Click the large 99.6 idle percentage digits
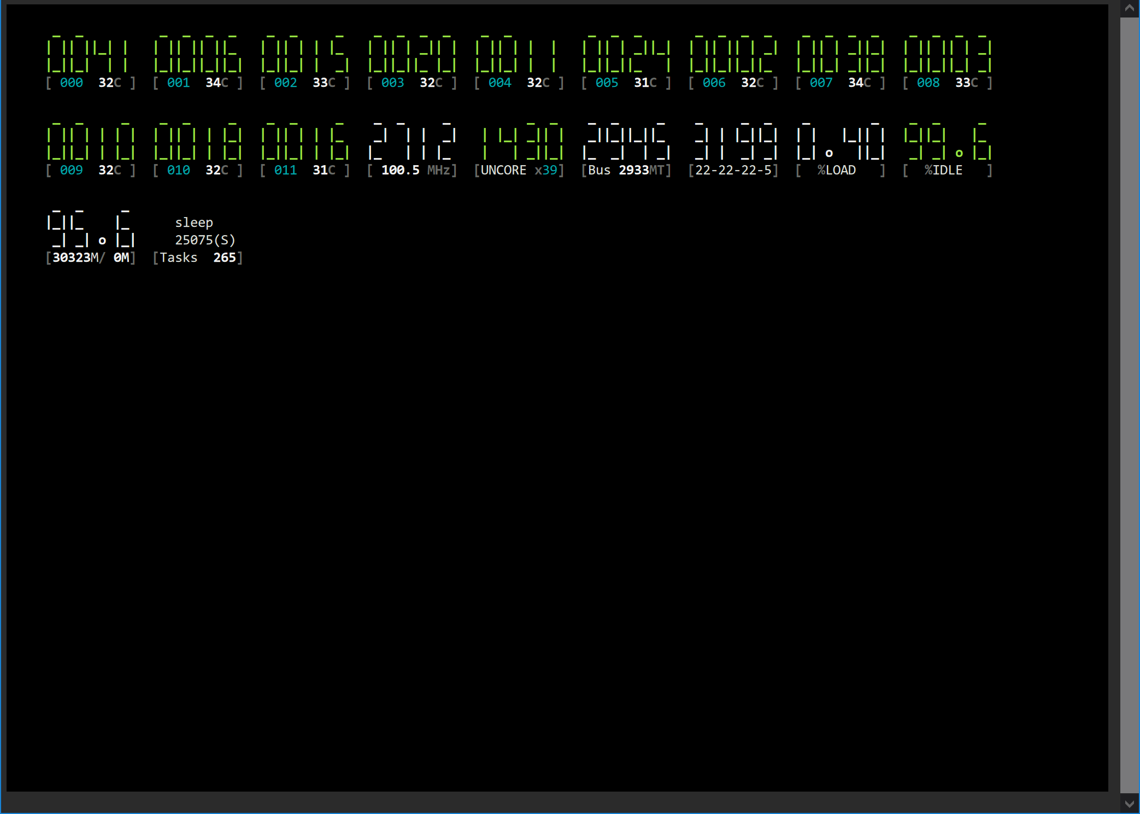Viewport: 1140px width, 814px height. click(948, 141)
